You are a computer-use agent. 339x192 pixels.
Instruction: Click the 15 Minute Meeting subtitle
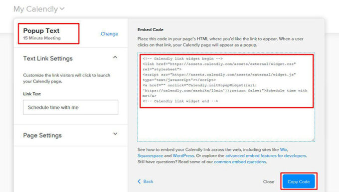(x=42, y=38)
